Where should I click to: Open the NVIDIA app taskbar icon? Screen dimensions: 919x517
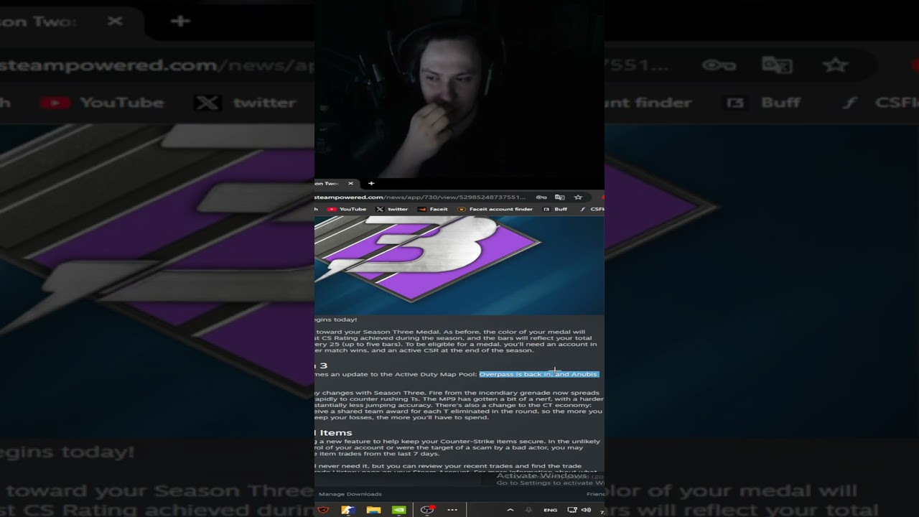tap(399, 510)
